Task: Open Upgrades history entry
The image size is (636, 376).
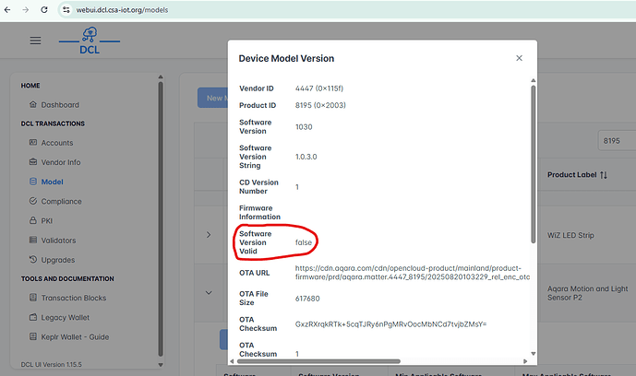Action: 33,260
